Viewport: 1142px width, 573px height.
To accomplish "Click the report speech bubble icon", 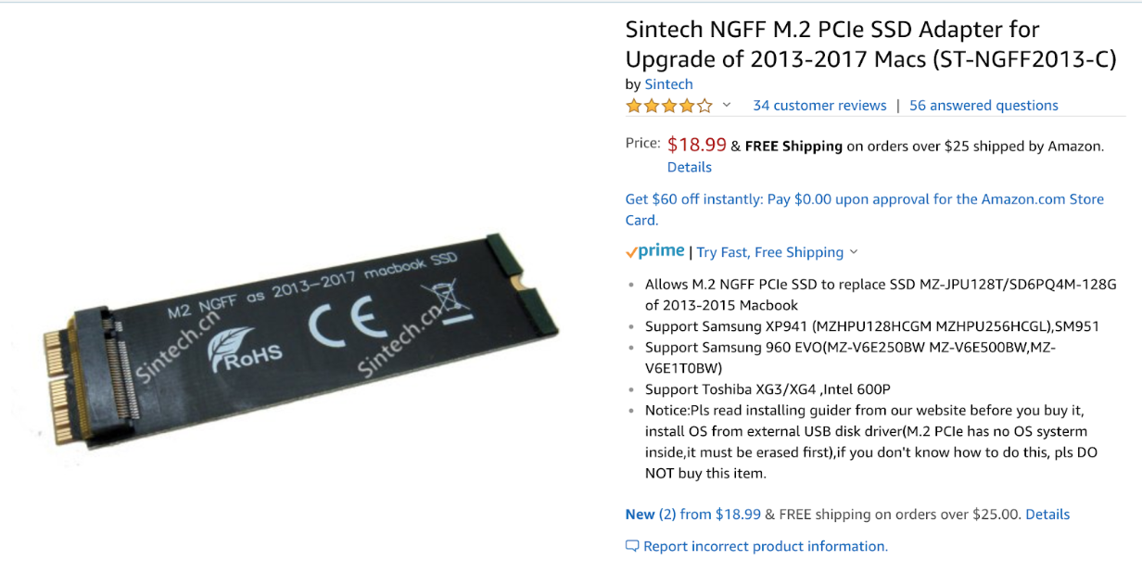I will [x=632, y=546].
